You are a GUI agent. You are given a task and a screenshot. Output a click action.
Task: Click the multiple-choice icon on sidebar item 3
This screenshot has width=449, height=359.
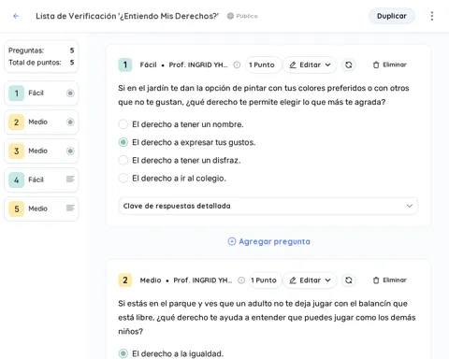point(70,151)
